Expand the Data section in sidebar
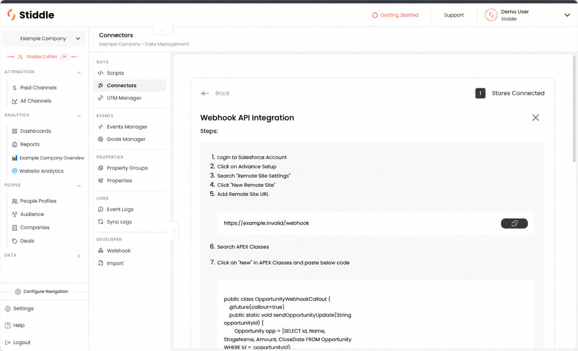The height and width of the screenshot is (351, 578). (x=79, y=256)
